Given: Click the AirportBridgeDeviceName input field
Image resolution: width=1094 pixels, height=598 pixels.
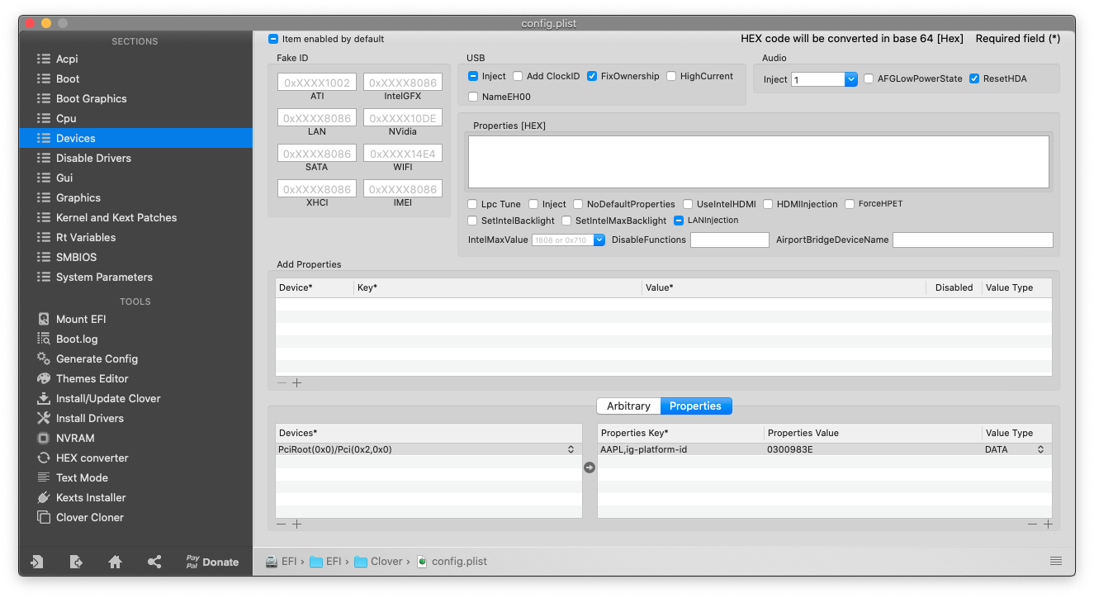Looking at the screenshot, I should click(x=973, y=240).
